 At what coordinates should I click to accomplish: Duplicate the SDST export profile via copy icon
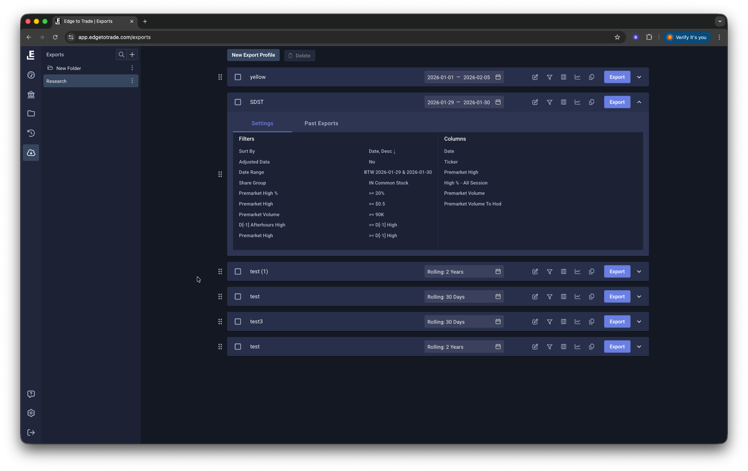coord(592,102)
